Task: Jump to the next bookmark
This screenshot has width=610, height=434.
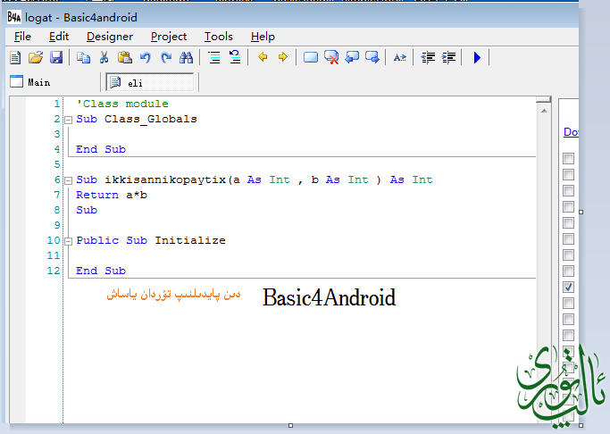Action: click(372, 57)
